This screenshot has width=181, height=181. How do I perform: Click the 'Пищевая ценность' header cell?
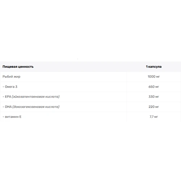pyautogui.click(x=18, y=67)
